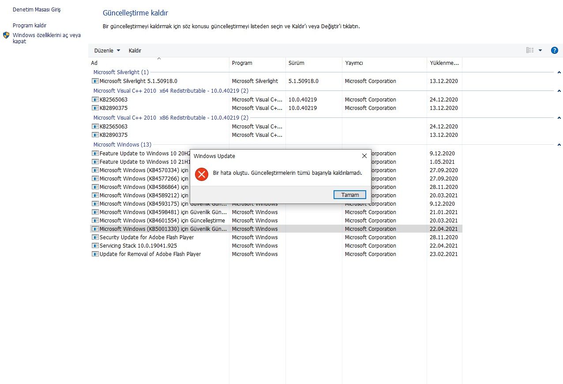Open Windows özelliklerini aç veya kapat
The image size is (563, 384).
pos(46,38)
